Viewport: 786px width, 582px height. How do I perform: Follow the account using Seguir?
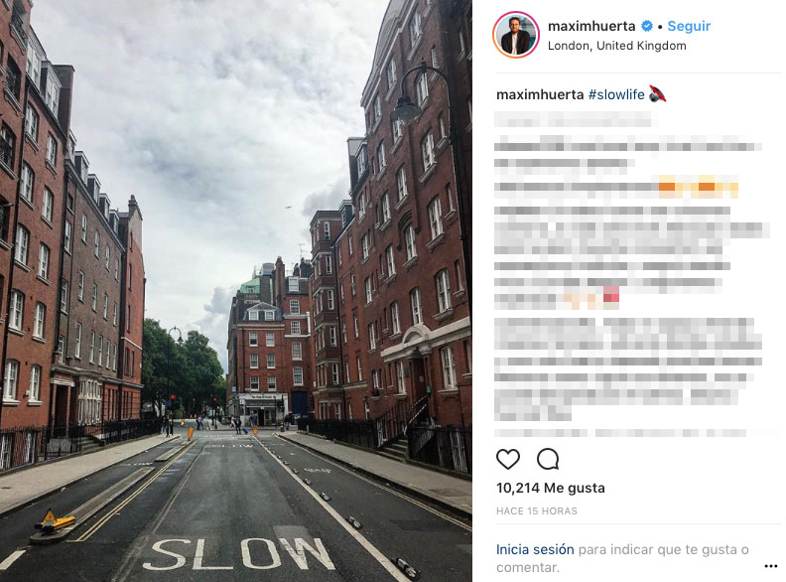(x=689, y=26)
